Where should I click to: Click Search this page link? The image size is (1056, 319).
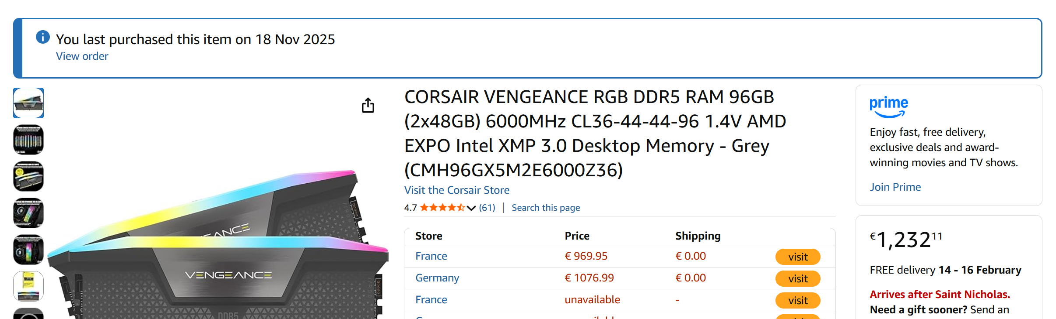pos(545,208)
